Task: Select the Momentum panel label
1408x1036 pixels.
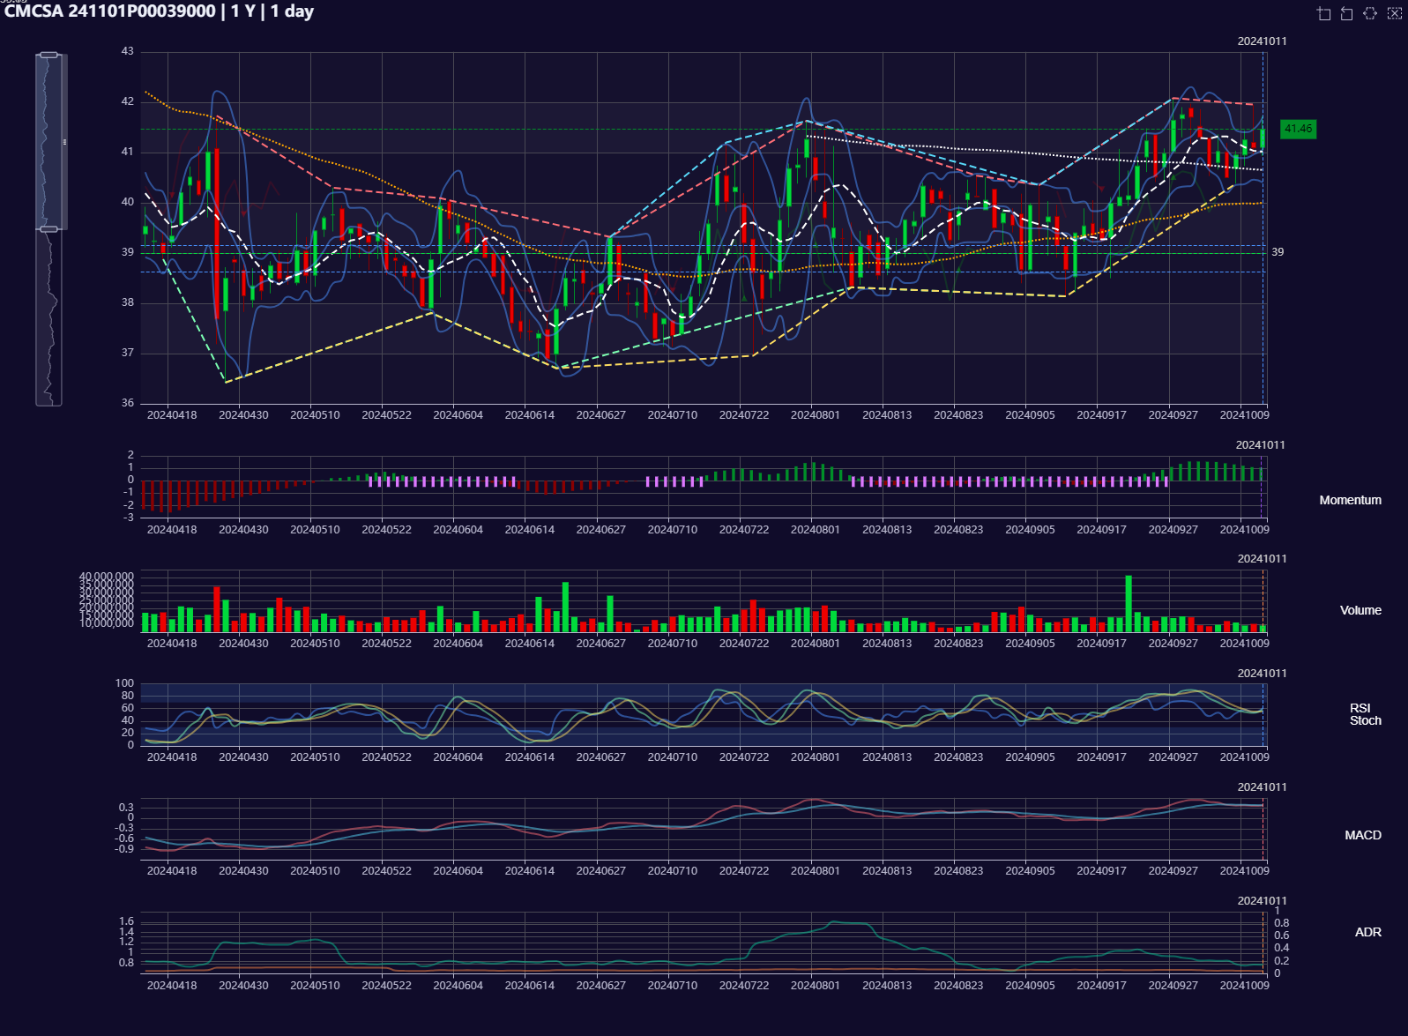Action: point(1350,500)
